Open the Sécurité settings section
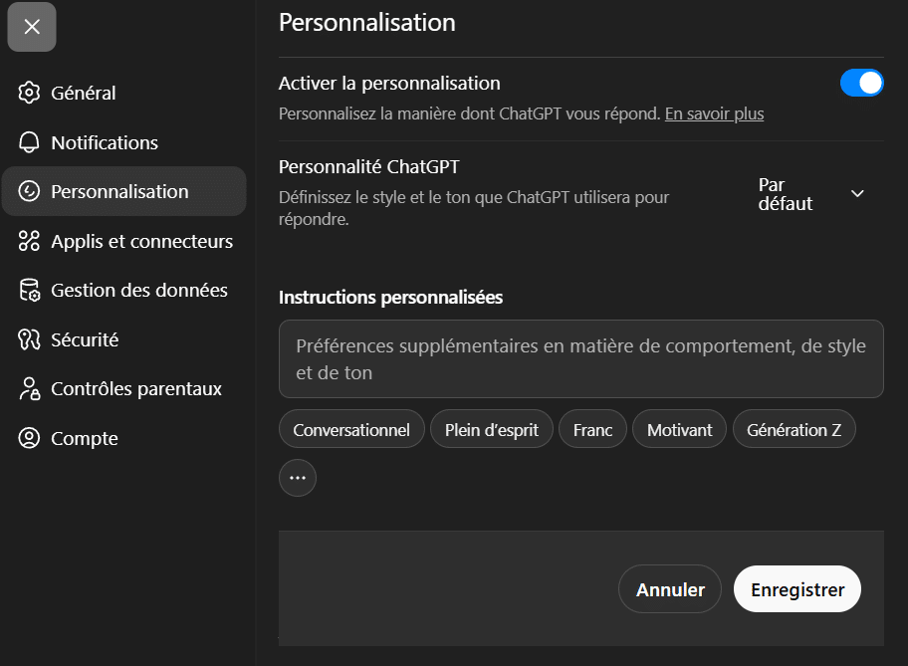908x666 pixels. 85,339
